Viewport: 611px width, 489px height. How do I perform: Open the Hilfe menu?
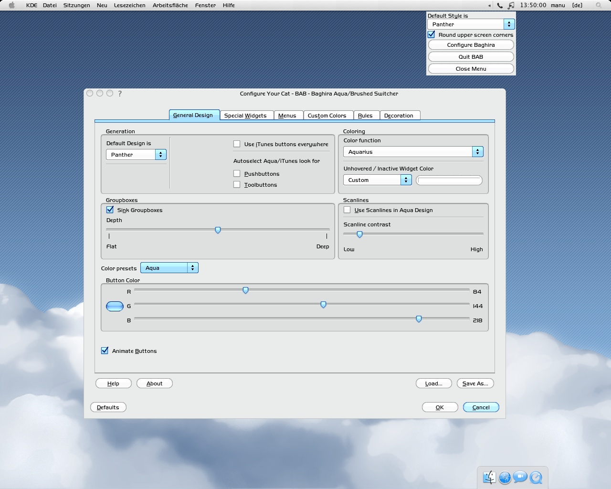pos(229,5)
